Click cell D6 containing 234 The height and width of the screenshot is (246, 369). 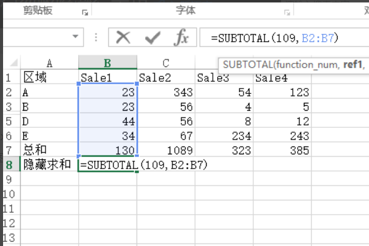tap(224, 135)
